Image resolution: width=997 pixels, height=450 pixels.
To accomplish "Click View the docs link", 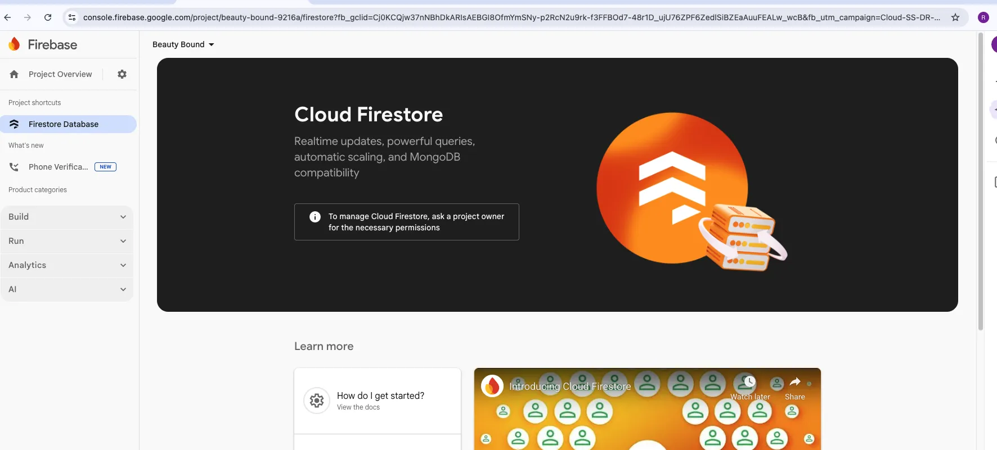I will point(358,407).
